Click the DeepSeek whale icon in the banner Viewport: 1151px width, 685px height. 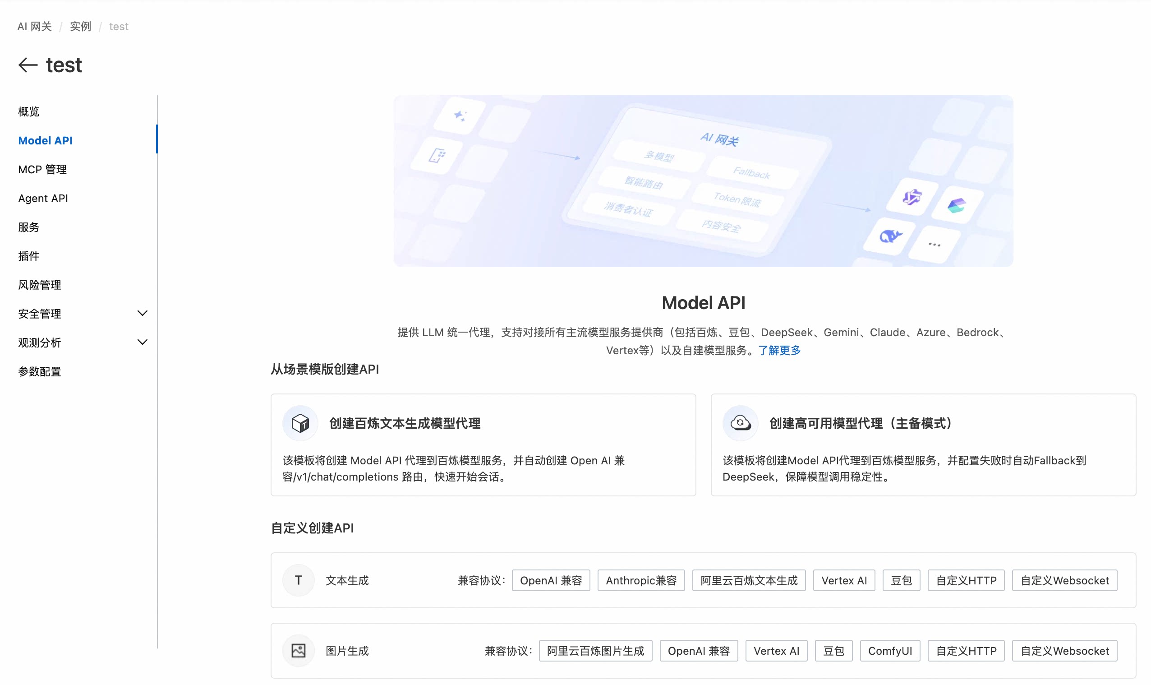(889, 236)
